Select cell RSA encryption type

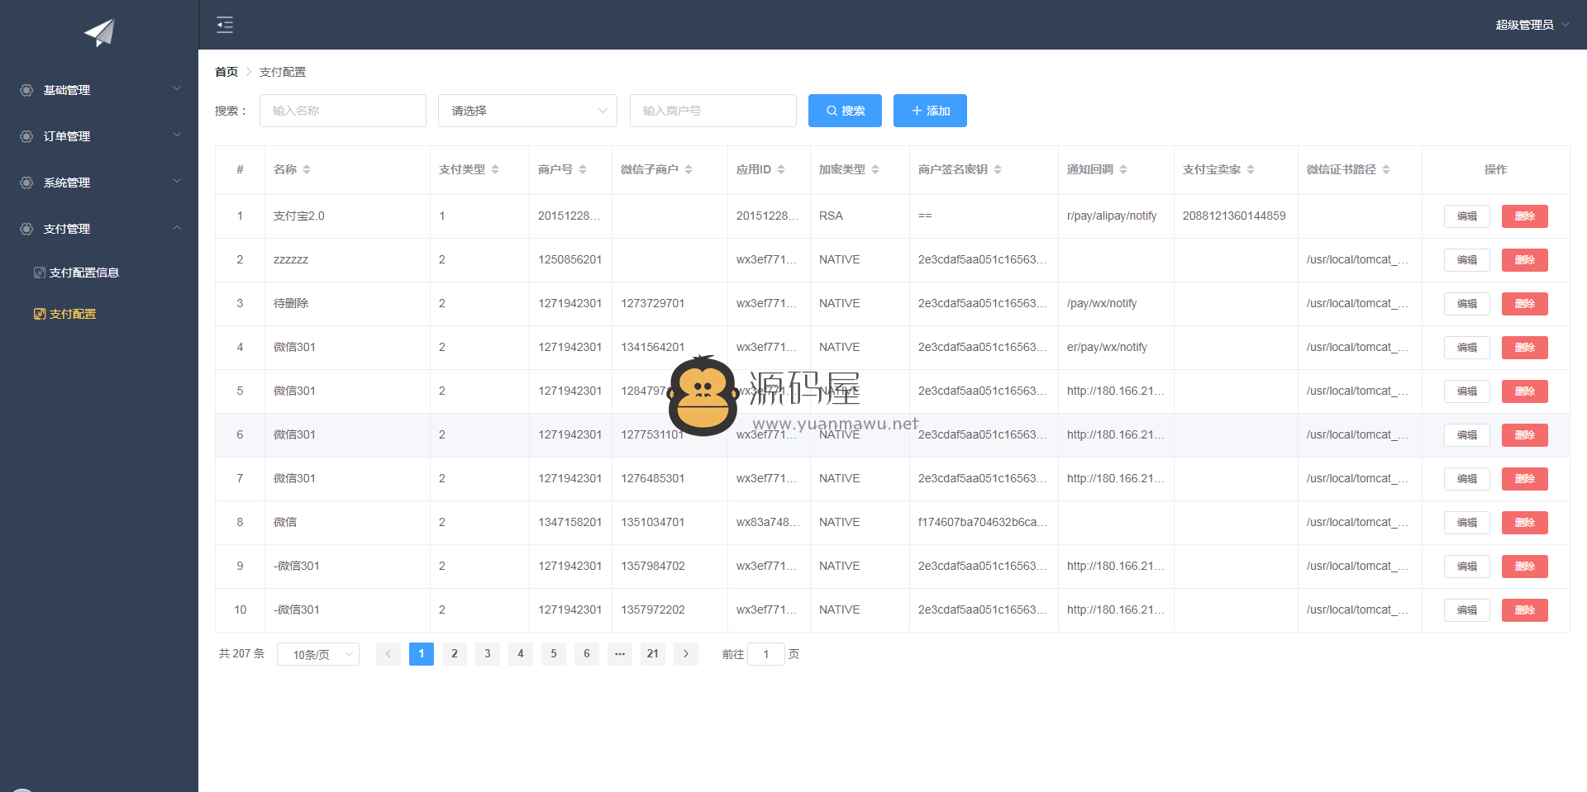[831, 216]
